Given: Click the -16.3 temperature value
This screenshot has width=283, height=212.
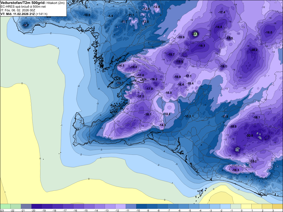Looking at the screenshot, I should coord(235,170).
